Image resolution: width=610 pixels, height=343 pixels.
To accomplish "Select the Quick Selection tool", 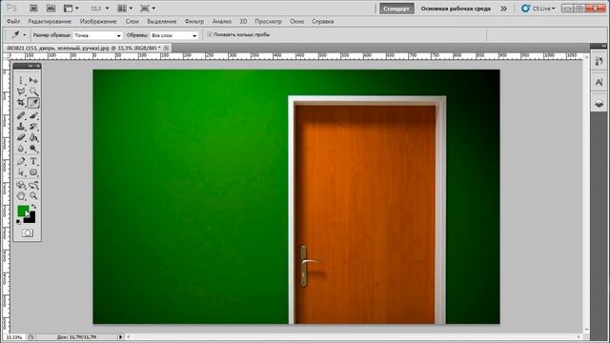I will (x=33, y=91).
